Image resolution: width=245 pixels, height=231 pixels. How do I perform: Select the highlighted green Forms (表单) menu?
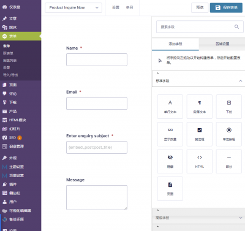coord(20,36)
